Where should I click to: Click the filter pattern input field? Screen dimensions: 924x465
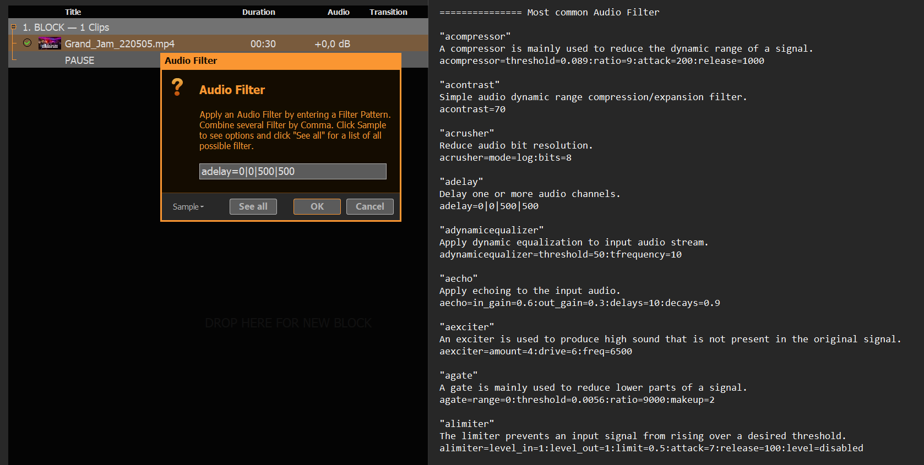tap(292, 172)
